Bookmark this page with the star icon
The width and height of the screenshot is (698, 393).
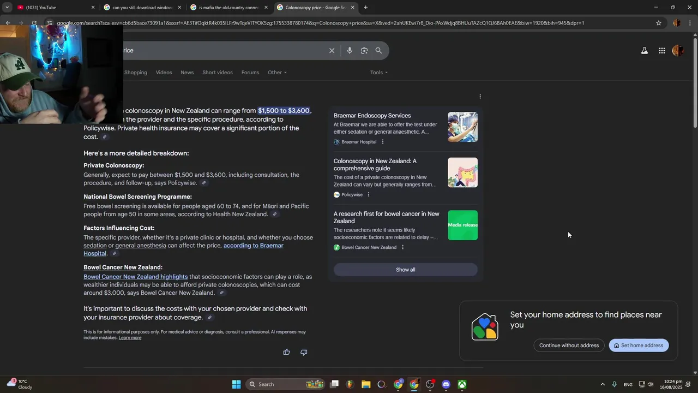[x=659, y=23]
